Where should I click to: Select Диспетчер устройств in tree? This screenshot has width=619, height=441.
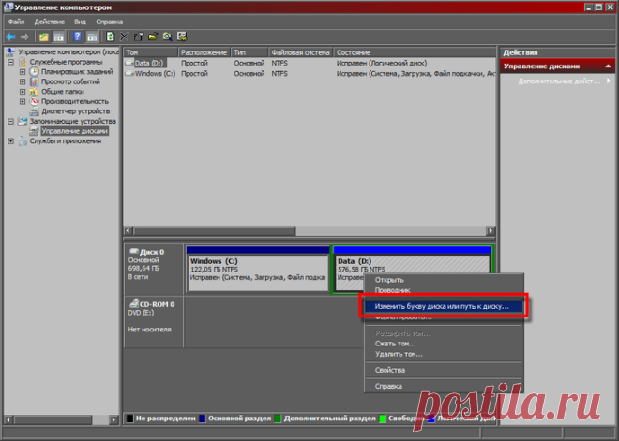coord(75,111)
